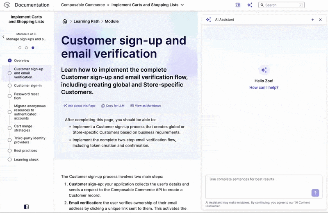Open Overview in the sidebar
The width and height of the screenshot is (328, 213).
point(22,61)
